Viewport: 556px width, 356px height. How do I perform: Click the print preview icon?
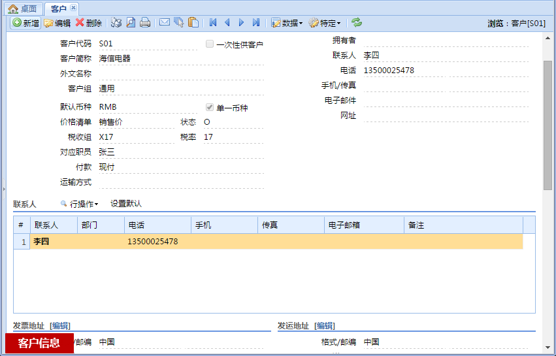[x=131, y=23]
